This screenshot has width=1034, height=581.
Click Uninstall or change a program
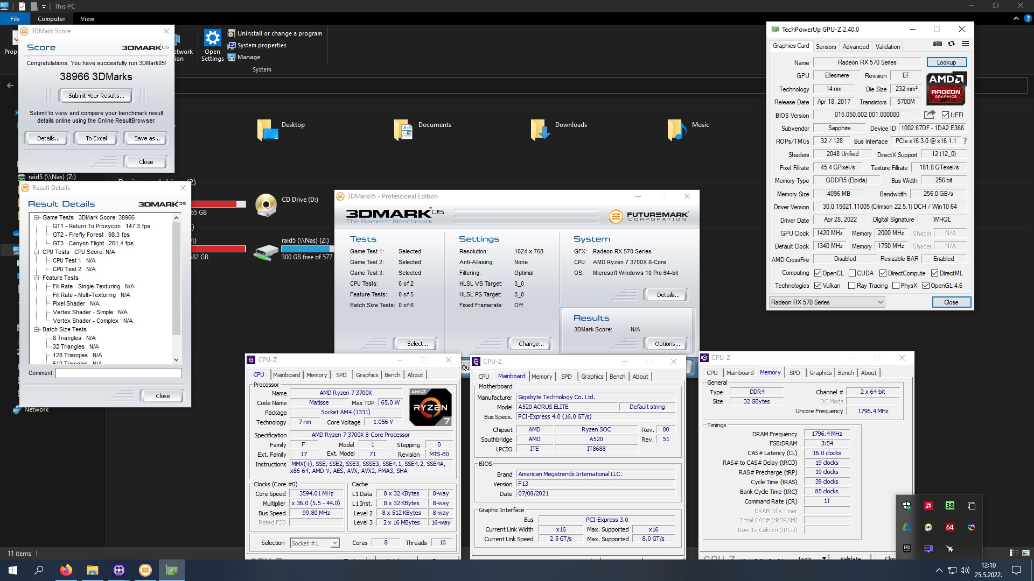pos(275,33)
